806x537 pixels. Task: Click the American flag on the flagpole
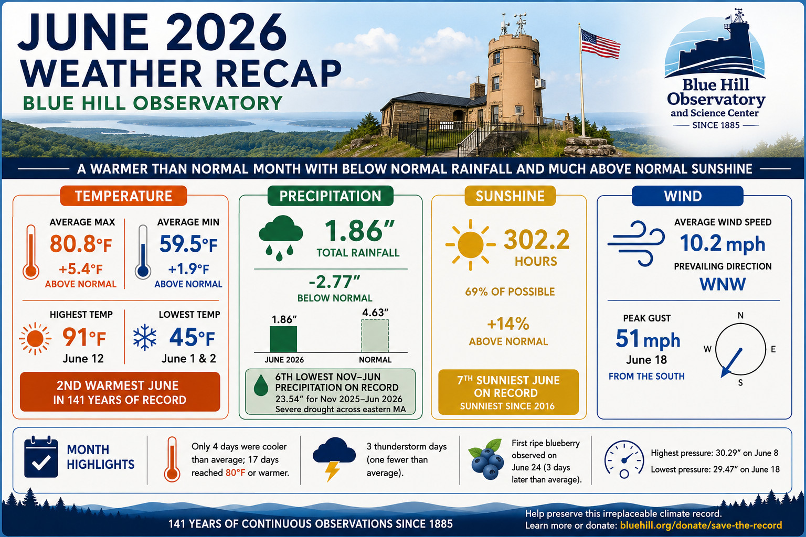pyautogui.click(x=600, y=44)
